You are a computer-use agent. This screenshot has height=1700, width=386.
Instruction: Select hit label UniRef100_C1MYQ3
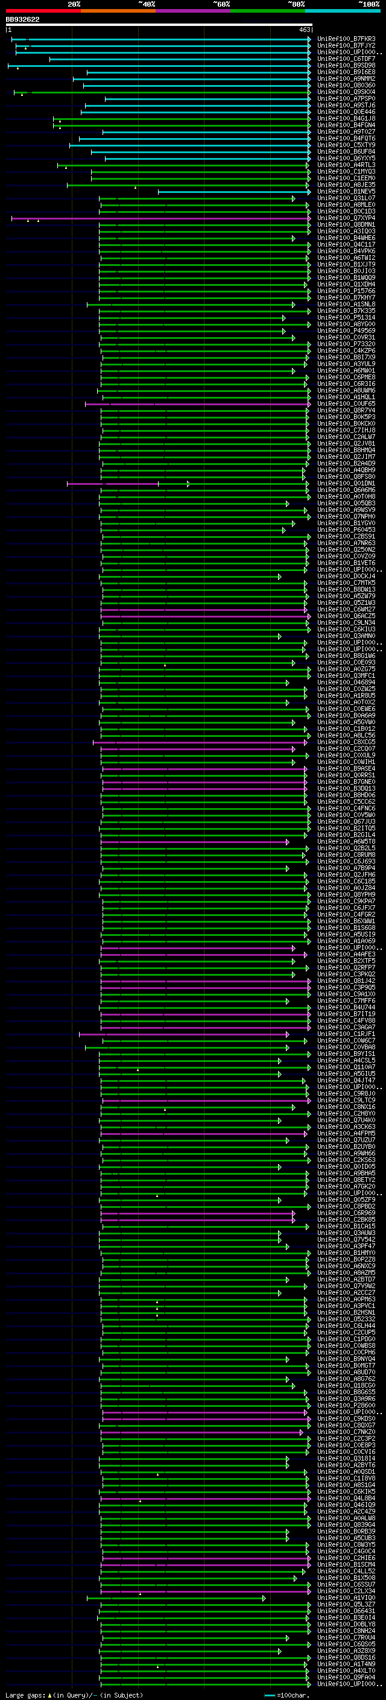pos(346,172)
